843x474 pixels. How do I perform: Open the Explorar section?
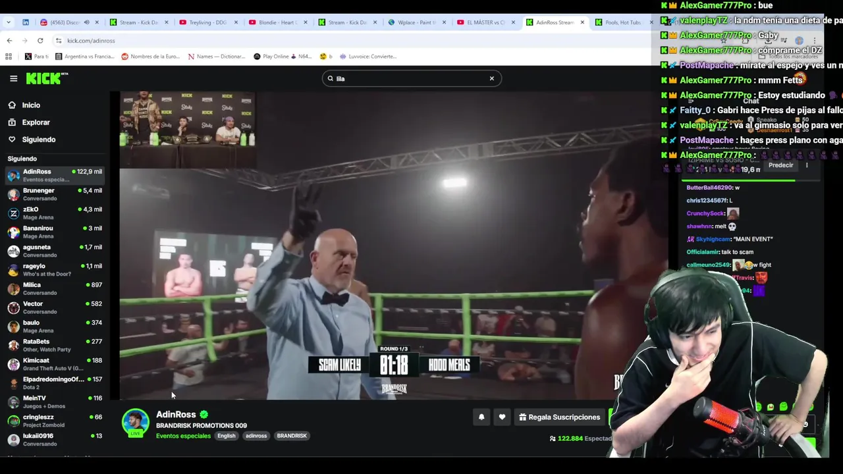[x=36, y=122]
